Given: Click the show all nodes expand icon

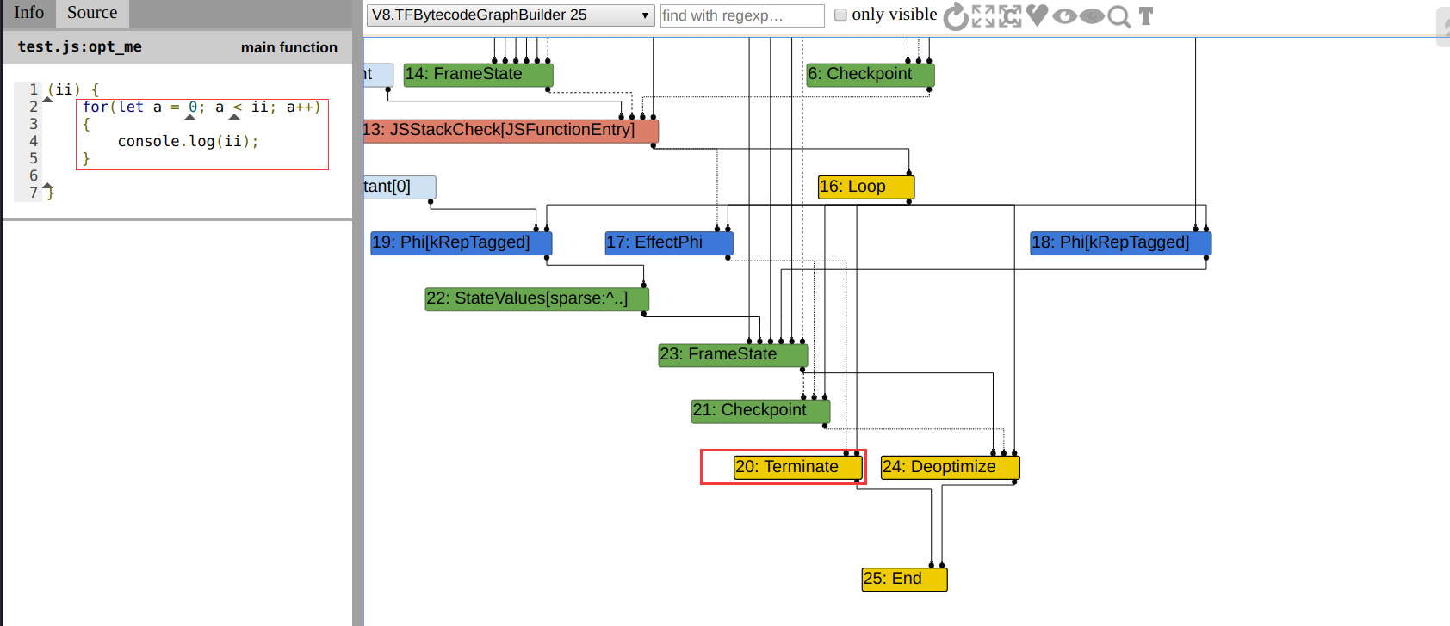Looking at the screenshot, I should point(982,16).
